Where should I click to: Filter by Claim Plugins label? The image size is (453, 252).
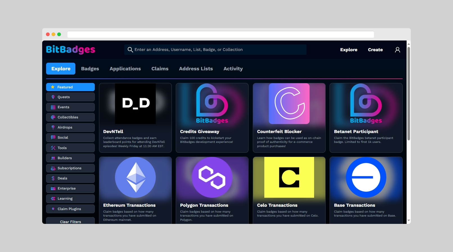coord(69,209)
